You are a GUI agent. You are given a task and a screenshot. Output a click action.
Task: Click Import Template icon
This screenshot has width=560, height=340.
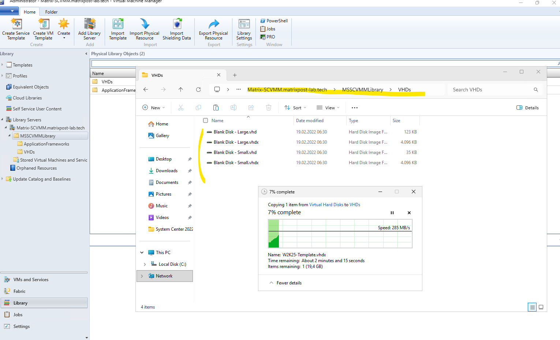(x=118, y=29)
